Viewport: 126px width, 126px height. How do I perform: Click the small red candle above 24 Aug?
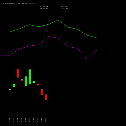[x=38, y=85]
